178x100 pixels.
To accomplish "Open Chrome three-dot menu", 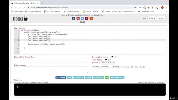I will pyautogui.click(x=166, y=7).
